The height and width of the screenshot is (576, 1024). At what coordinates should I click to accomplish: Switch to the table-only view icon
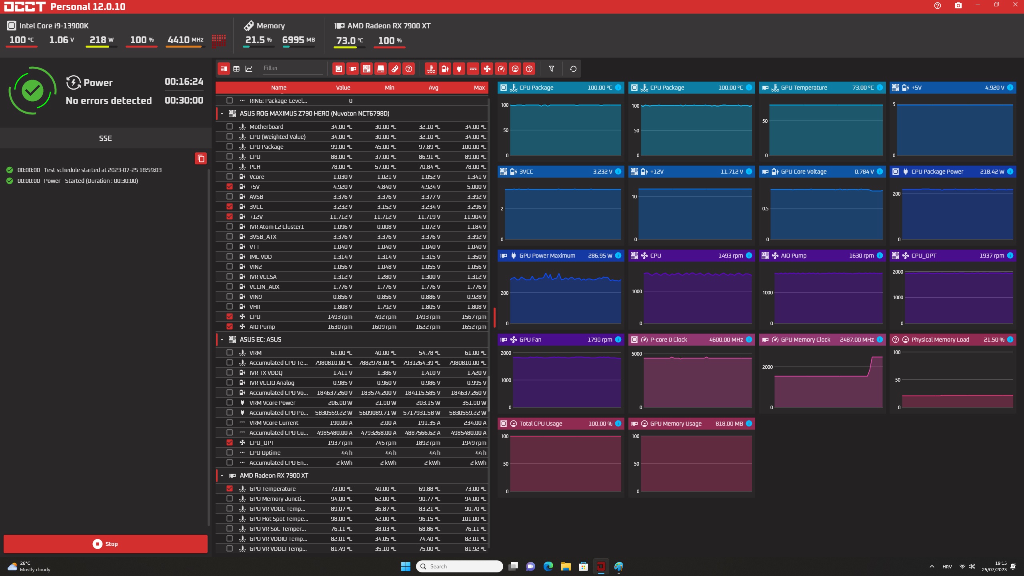point(236,69)
